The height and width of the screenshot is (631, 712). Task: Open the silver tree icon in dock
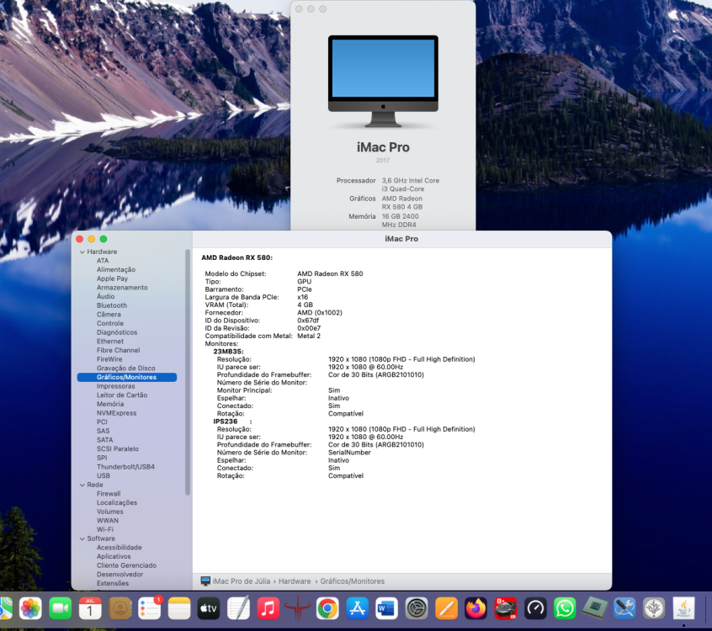[654, 608]
